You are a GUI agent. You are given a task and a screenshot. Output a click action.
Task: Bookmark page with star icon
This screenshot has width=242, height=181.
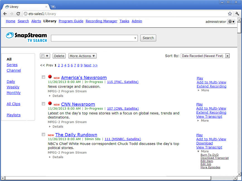(x=230, y=14)
